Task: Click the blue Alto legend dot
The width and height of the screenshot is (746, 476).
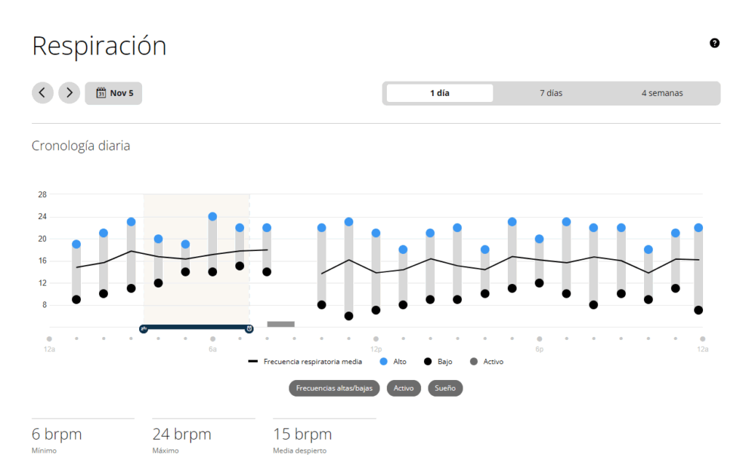Action: click(x=383, y=361)
